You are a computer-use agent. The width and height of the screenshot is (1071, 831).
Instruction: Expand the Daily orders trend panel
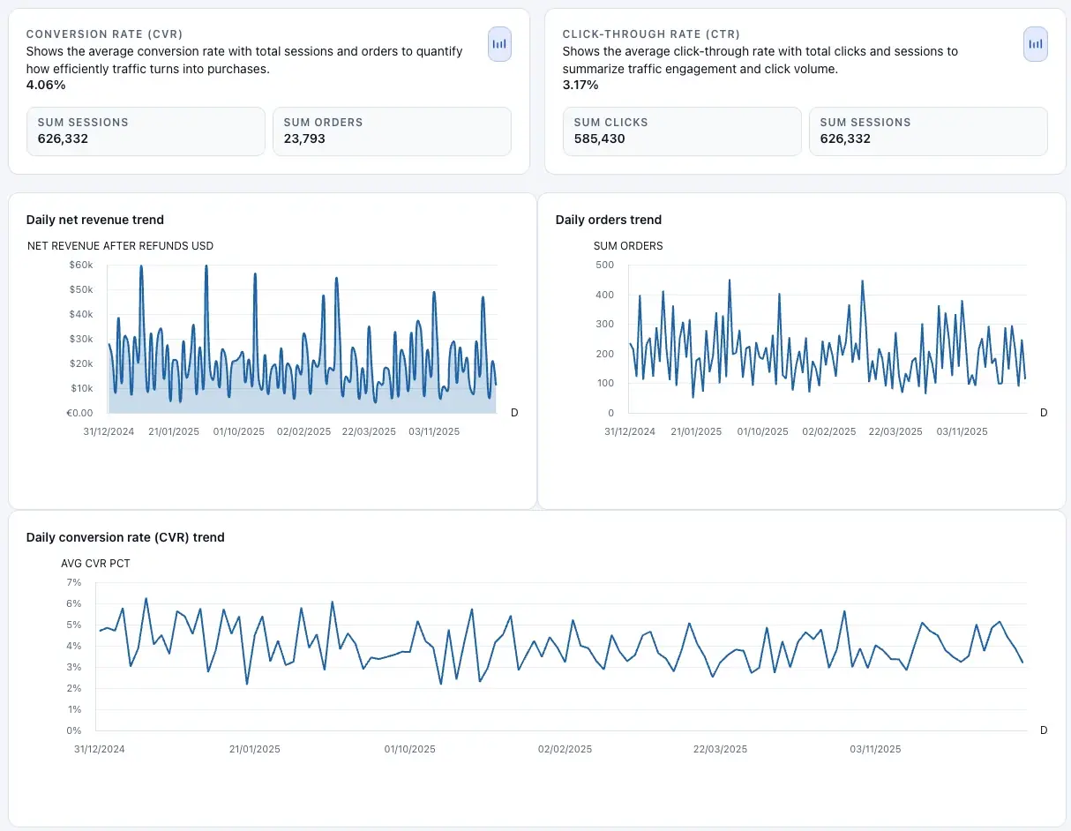pos(609,220)
